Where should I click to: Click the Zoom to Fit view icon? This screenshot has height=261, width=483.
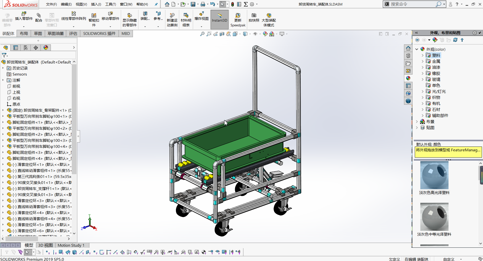pyautogui.click(x=202, y=34)
